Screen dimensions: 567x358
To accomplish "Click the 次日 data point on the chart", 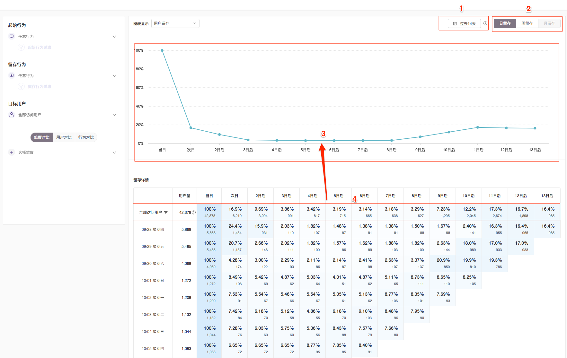I will point(191,128).
